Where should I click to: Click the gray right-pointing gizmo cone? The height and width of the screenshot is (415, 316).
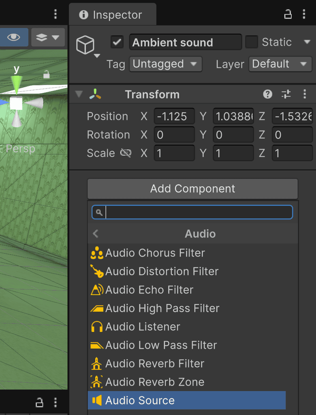[x=35, y=103]
